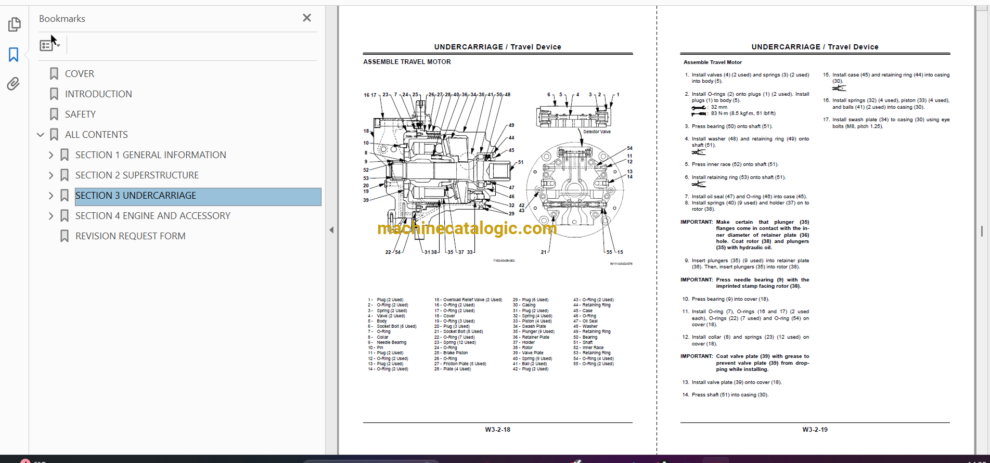Select the Bookmarks sidebar icon
The width and height of the screenshot is (990, 463).
14,55
